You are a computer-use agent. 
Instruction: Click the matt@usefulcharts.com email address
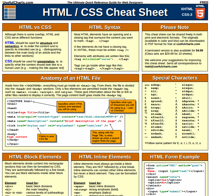coord(161,67)
